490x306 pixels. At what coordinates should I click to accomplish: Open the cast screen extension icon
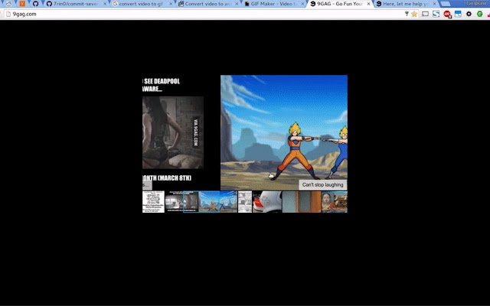(425, 14)
